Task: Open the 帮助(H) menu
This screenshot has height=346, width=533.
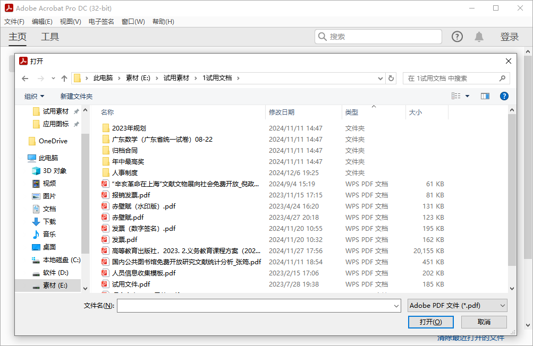Action: pos(163,22)
